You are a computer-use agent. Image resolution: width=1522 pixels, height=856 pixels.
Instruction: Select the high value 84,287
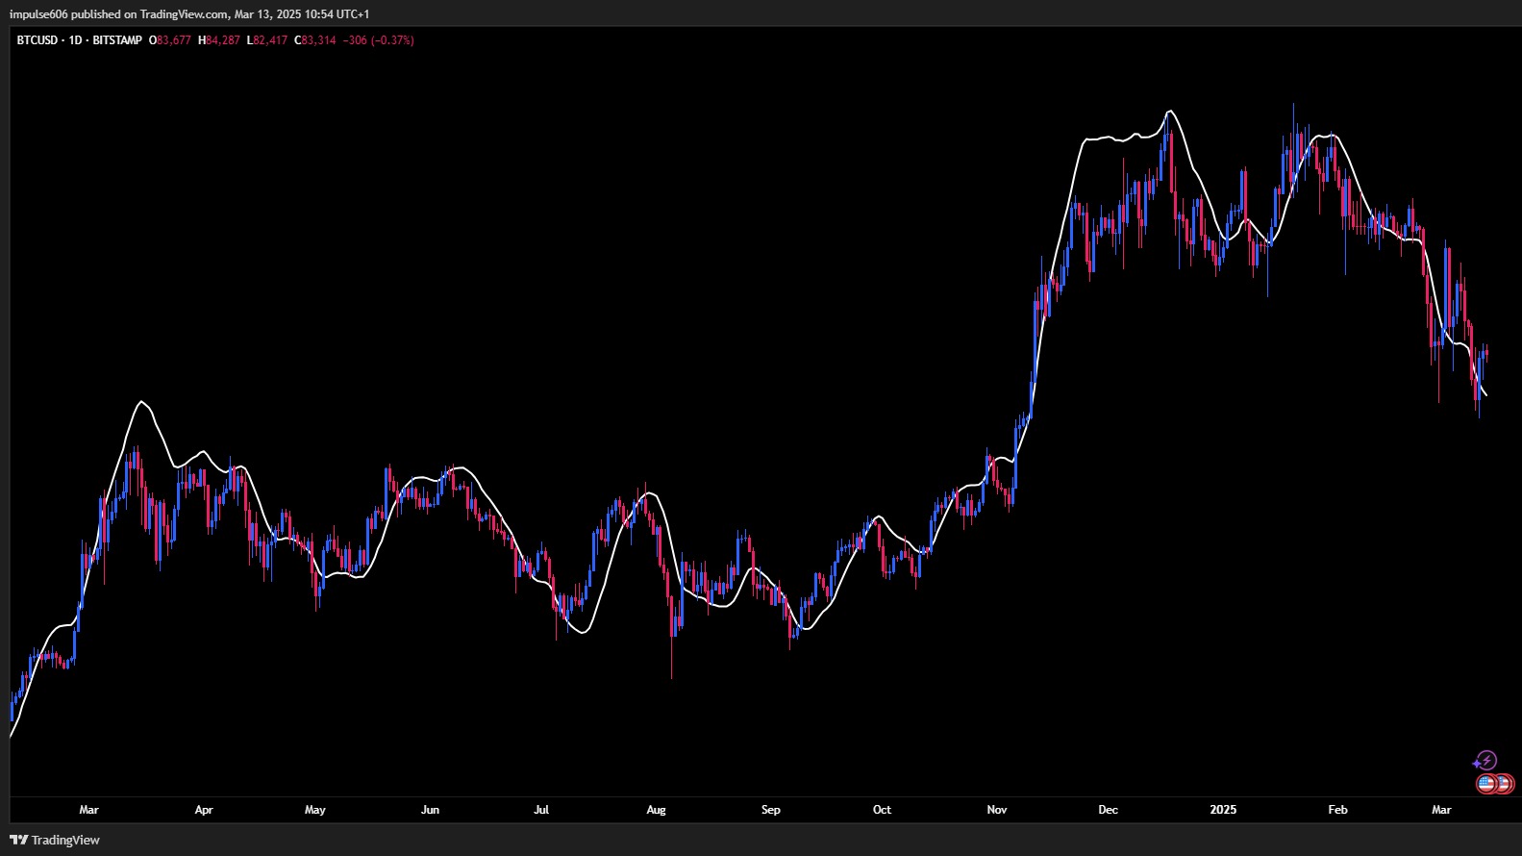pyautogui.click(x=222, y=40)
